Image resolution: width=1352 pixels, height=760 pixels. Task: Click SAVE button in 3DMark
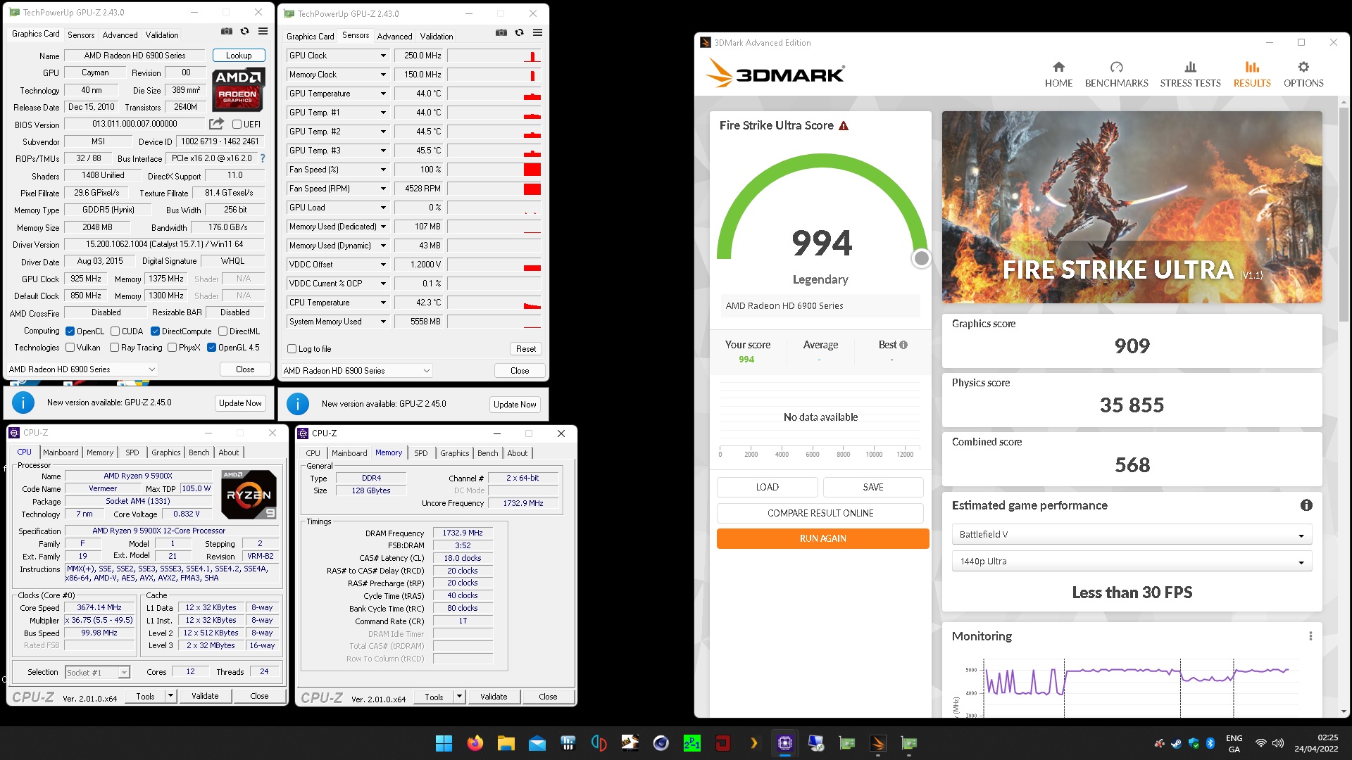(873, 487)
